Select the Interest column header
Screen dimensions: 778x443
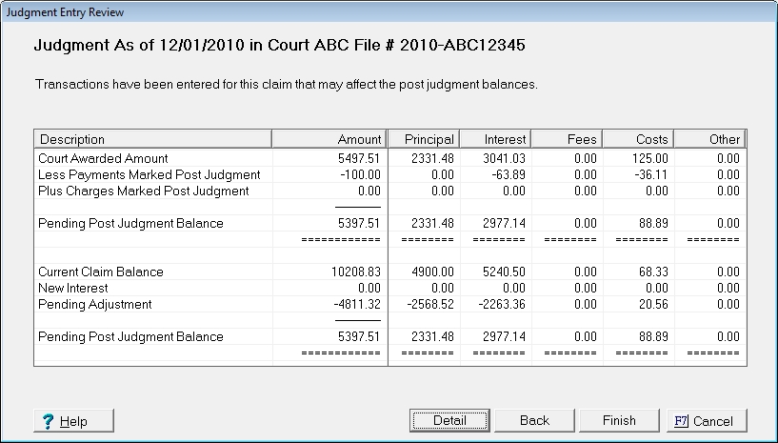tap(495, 139)
